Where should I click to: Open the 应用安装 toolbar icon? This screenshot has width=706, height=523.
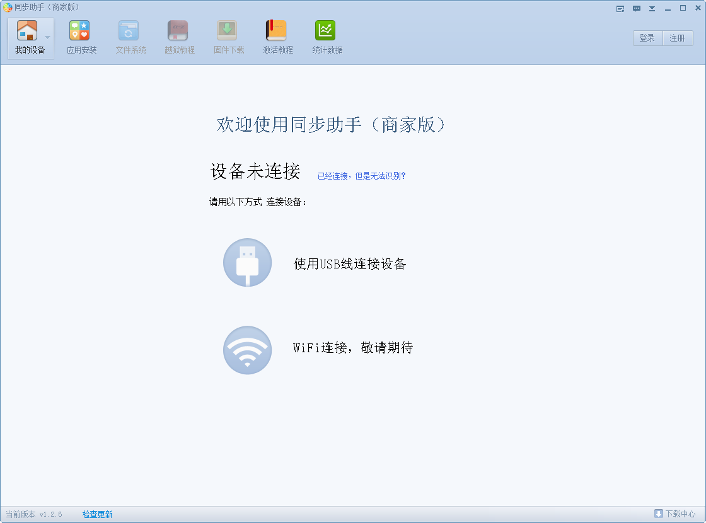click(x=79, y=31)
